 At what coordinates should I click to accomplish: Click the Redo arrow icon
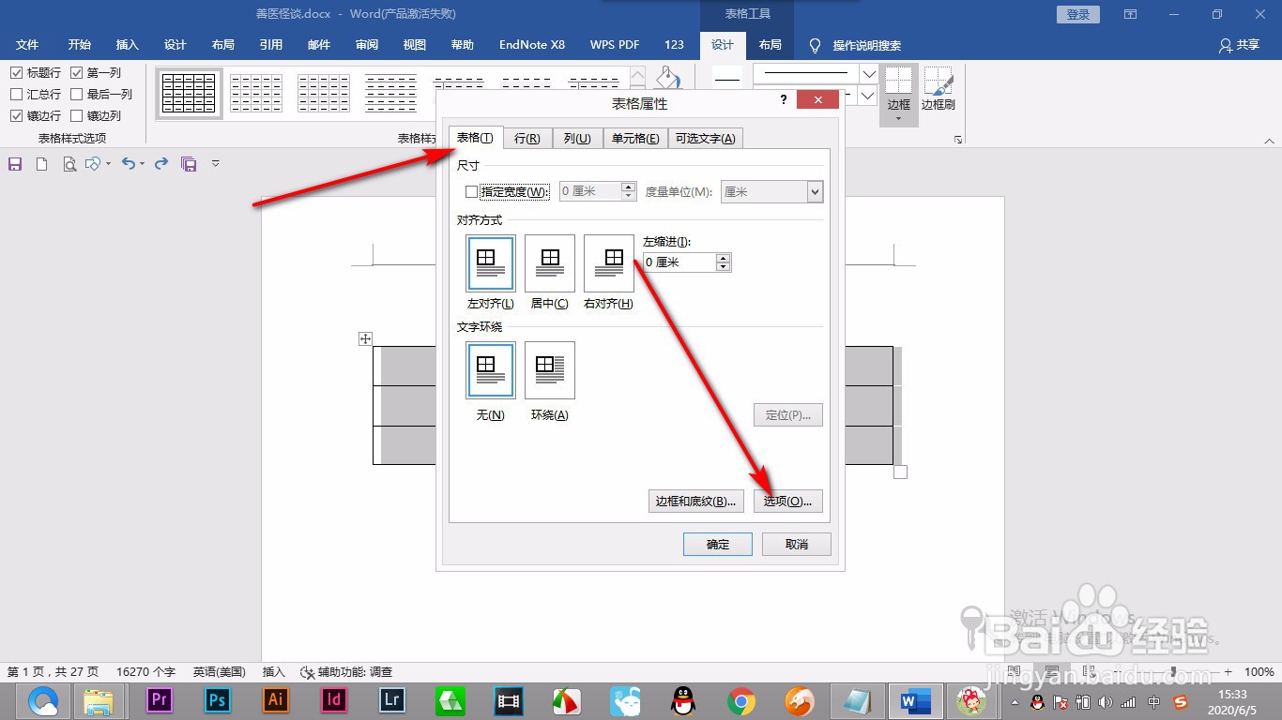coord(161,164)
